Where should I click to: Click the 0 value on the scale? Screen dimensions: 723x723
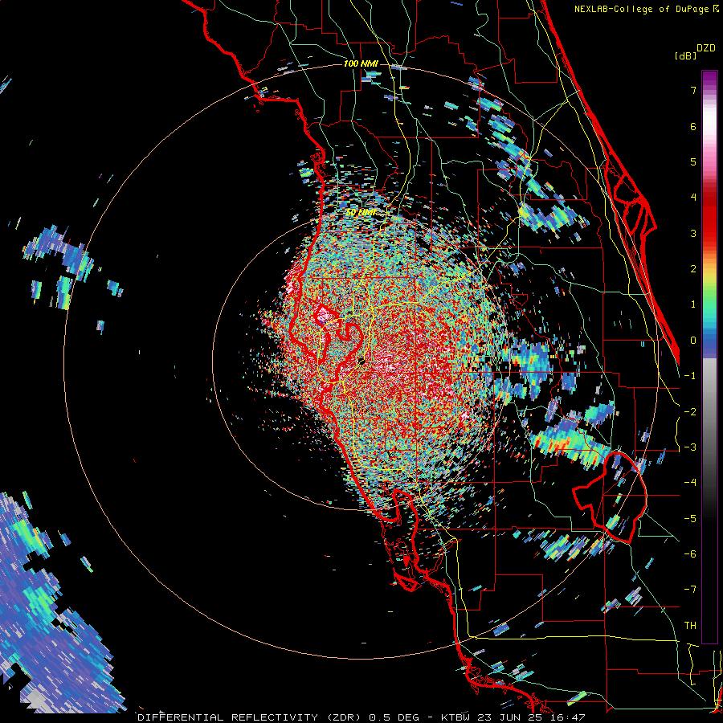pyautogui.click(x=693, y=341)
